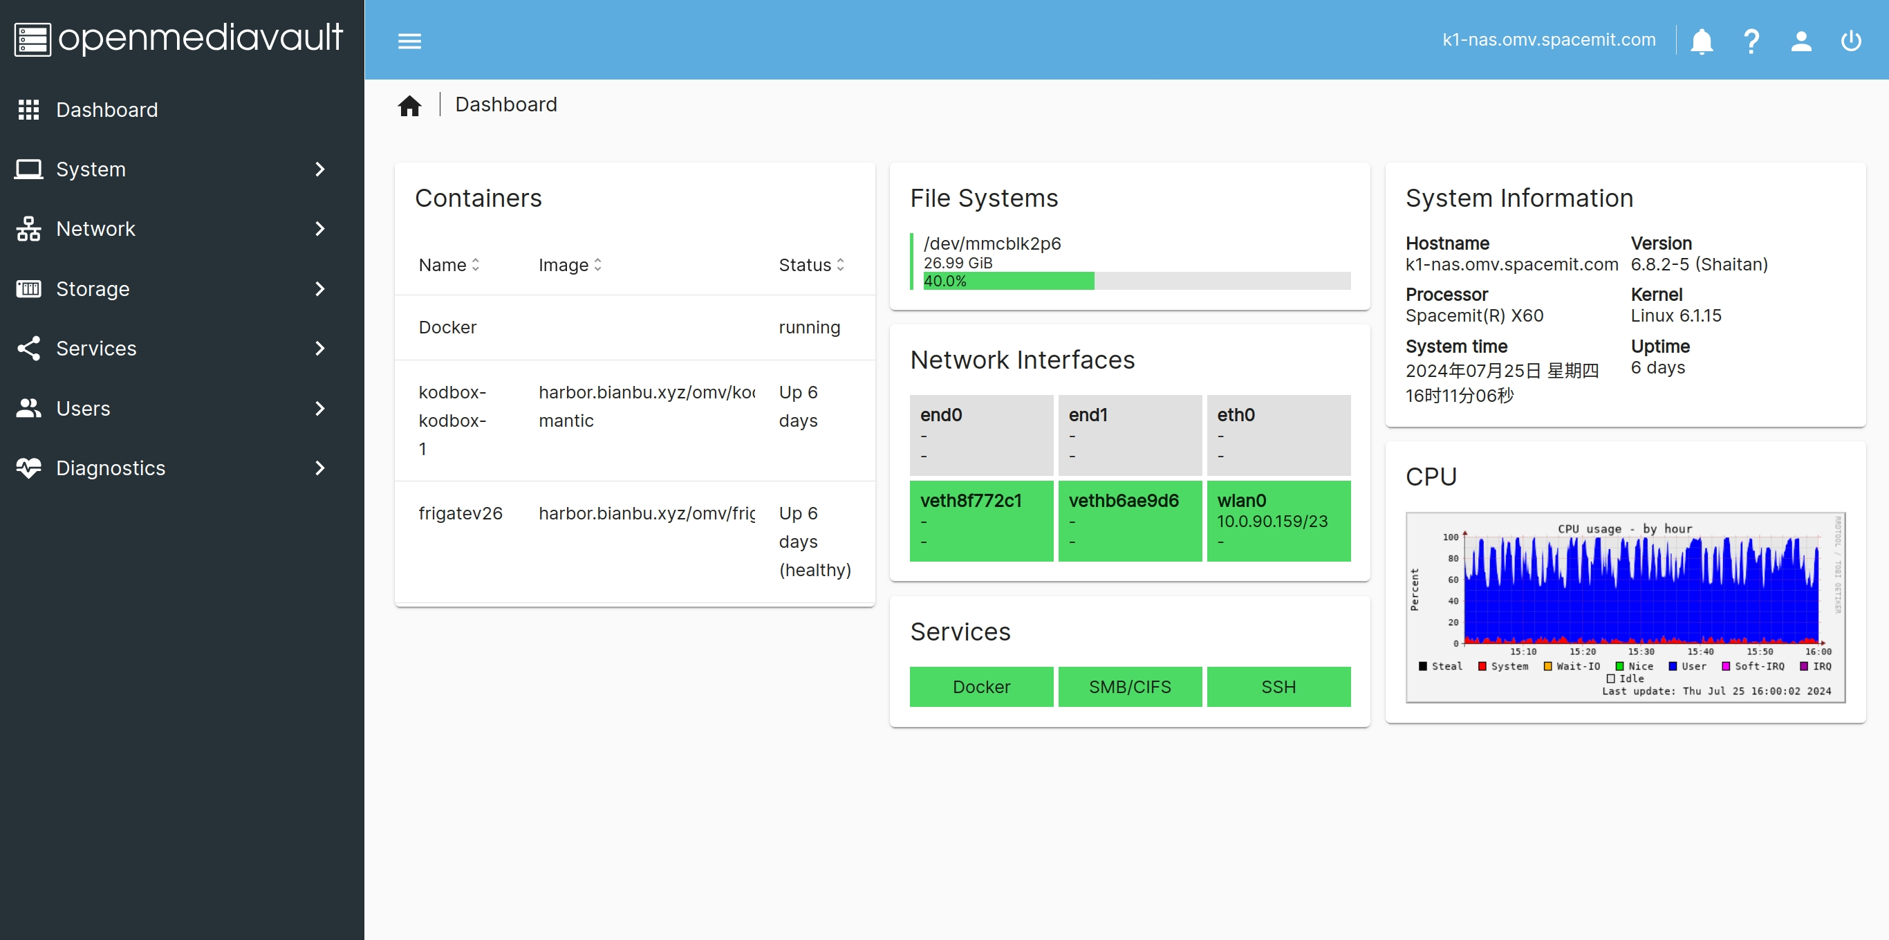Click the Dashboard sidebar icon
The width and height of the screenshot is (1889, 940).
29,109
